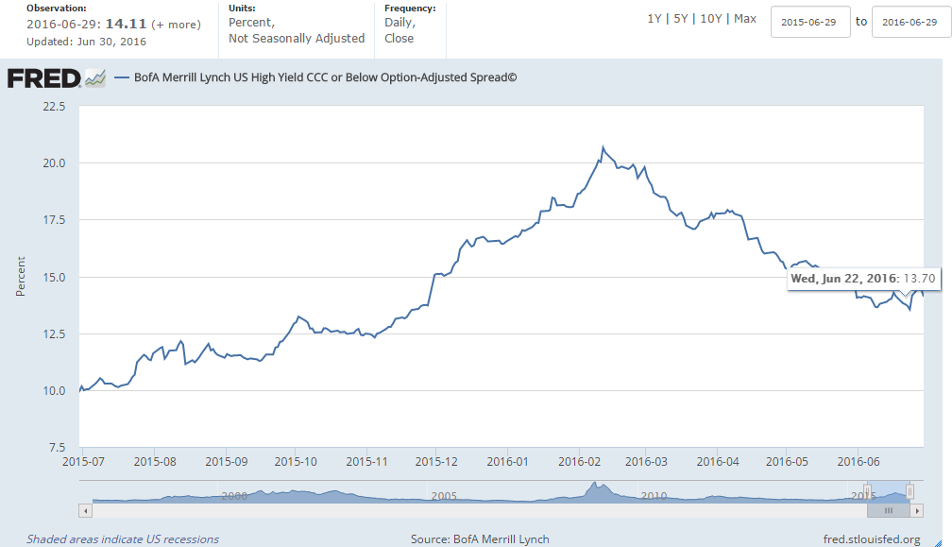Click the y-axis label 22.5
This screenshot has width=952, height=547.
(54, 106)
